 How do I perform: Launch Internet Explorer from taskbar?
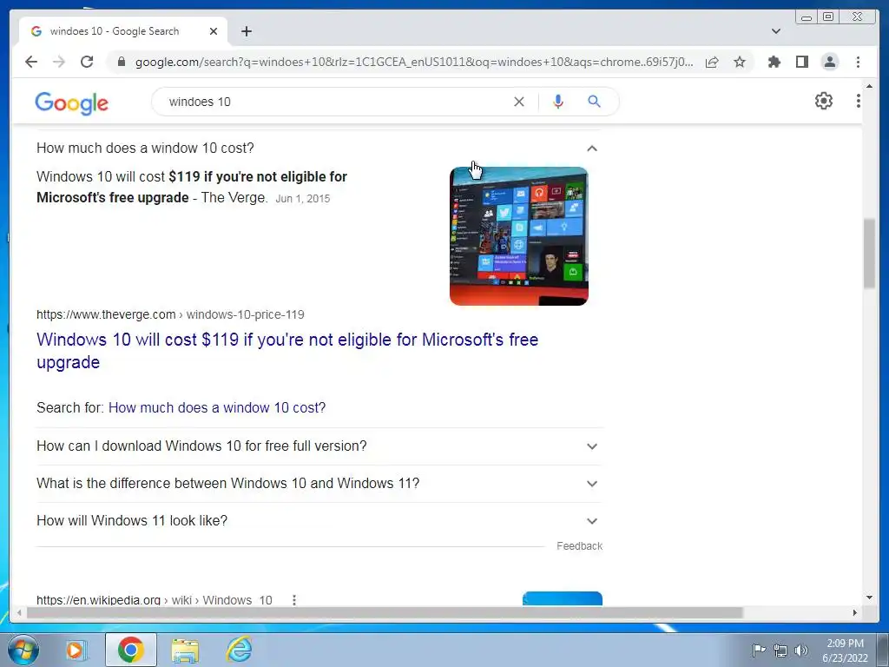click(239, 650)
